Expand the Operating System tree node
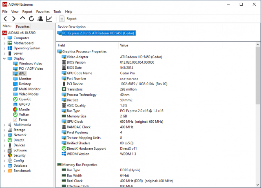The image size is (261, 188). click(x=4, y=49)
